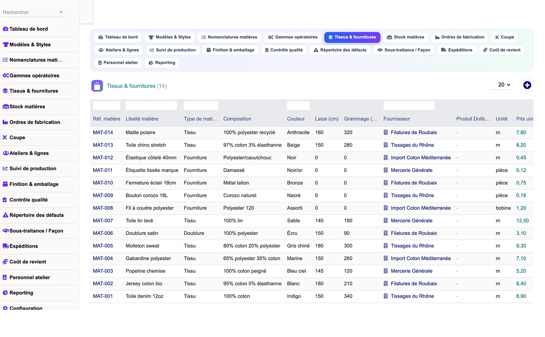
Task: Open supplier Mercerie Générale in MAT-011 row
Action: pos(411,170)
